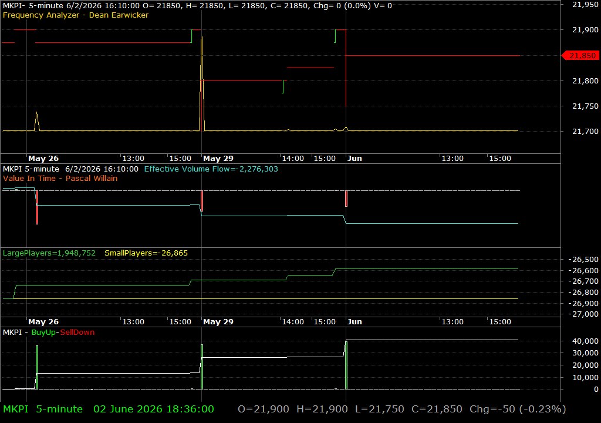601x423 pixels.
Task: Click the 21,700 price axis label
Action: [585, 131]
